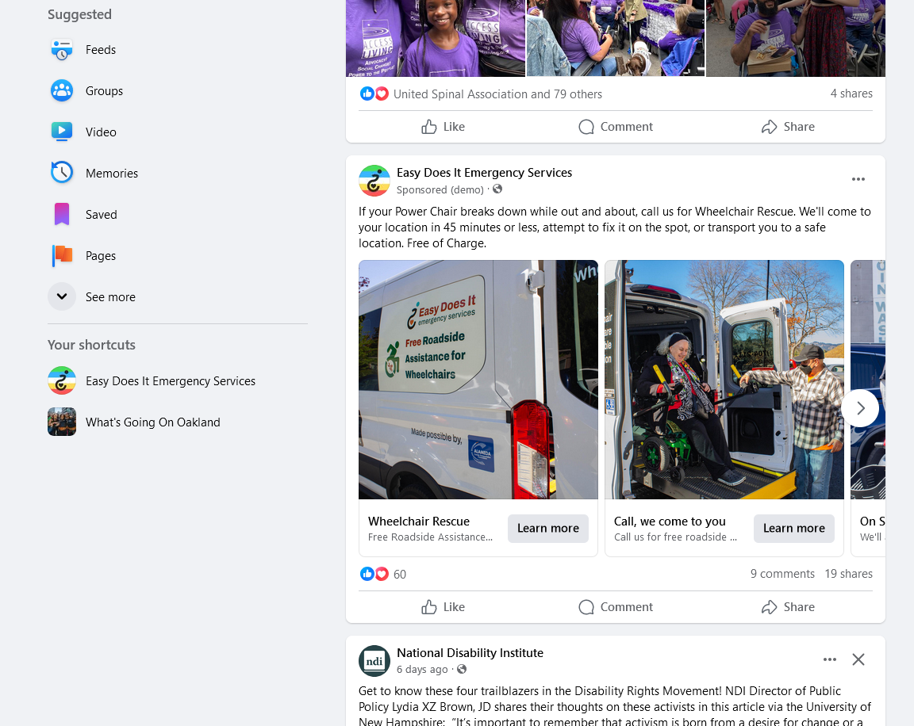914x726 pixels.
Task: Advance carousel with next arrow
Action: point(860,409)
